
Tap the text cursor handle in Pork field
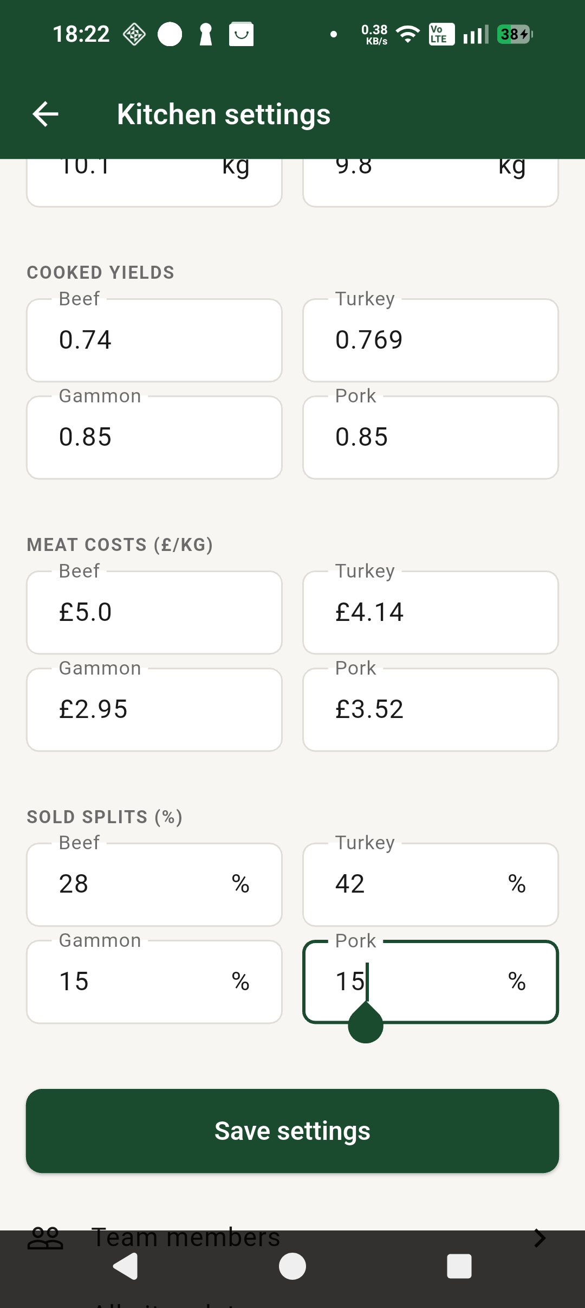pyautogui.click(x=366, y=1024)
